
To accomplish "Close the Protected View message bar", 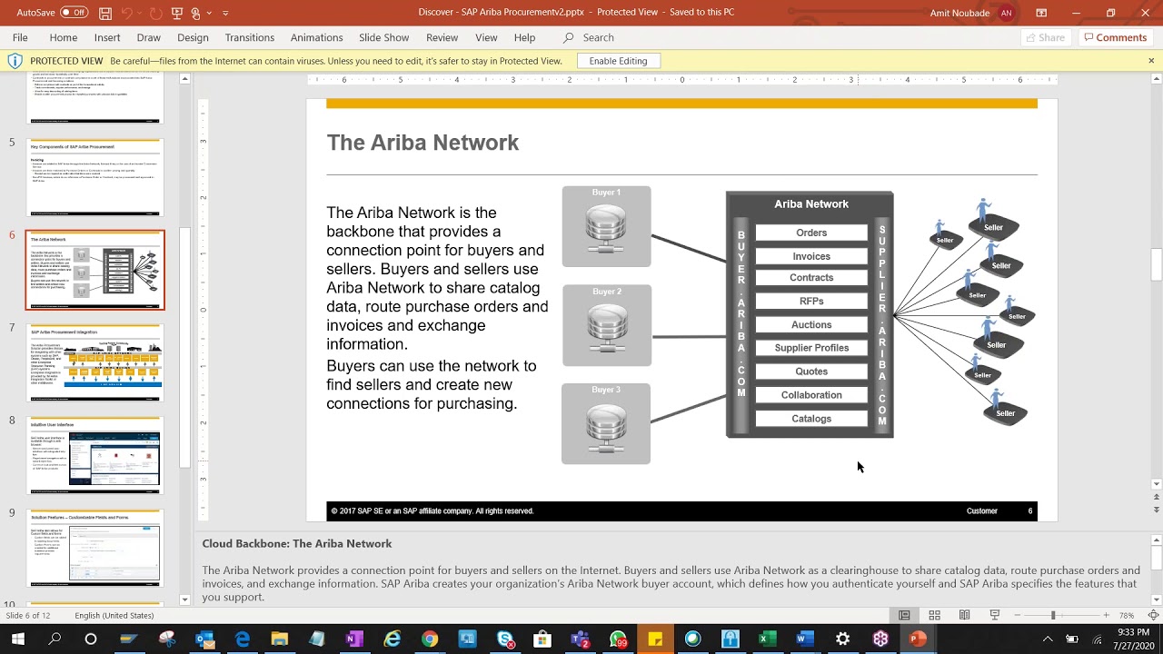I will pyautogui.click(x=1151, y=61).
